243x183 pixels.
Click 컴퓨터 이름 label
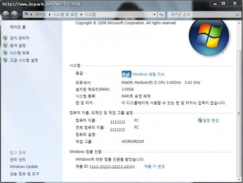point(86,120)
